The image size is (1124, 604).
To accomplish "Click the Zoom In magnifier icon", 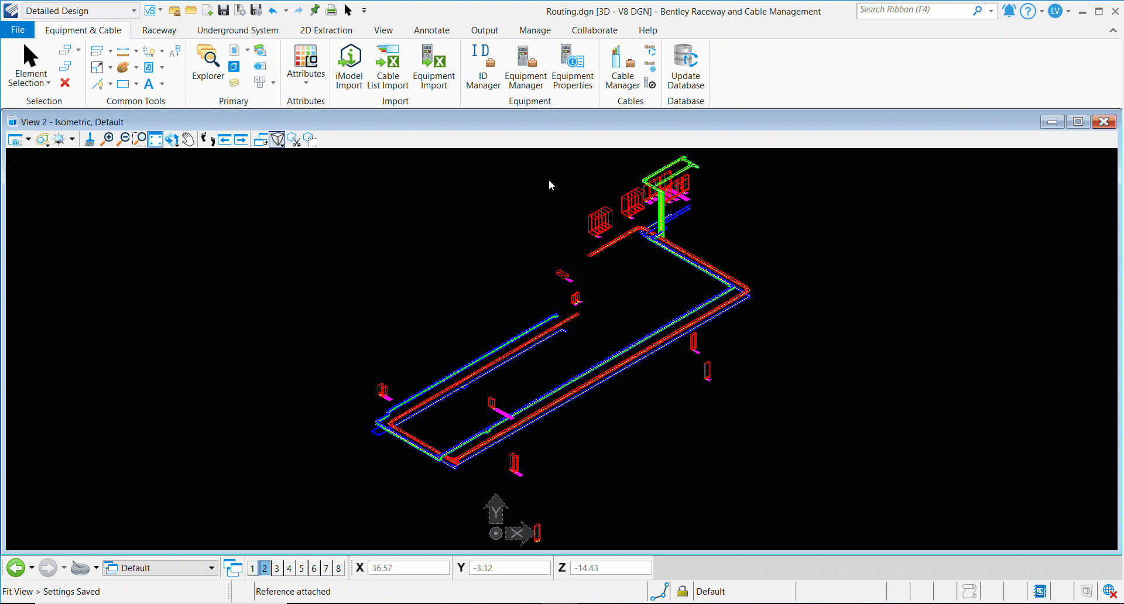I will (x=107, y=139).
